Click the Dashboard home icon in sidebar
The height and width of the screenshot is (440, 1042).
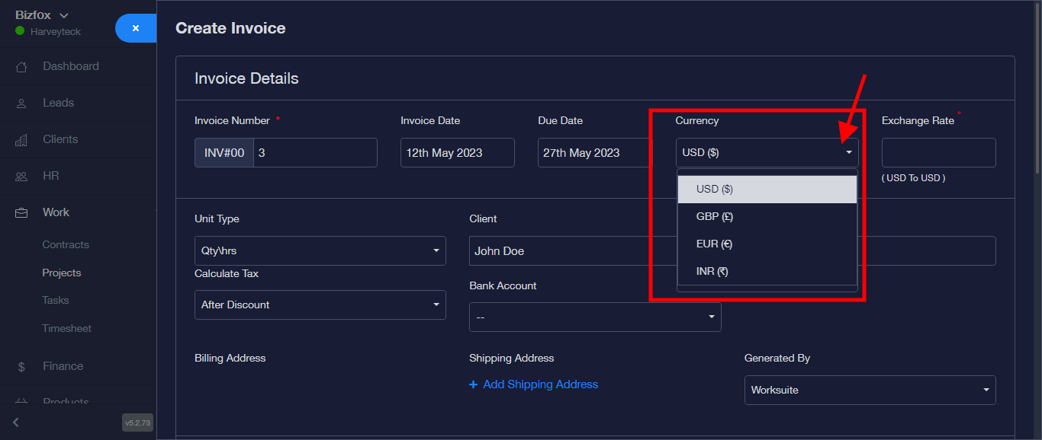pyautogui.click(x=22, y=67)
